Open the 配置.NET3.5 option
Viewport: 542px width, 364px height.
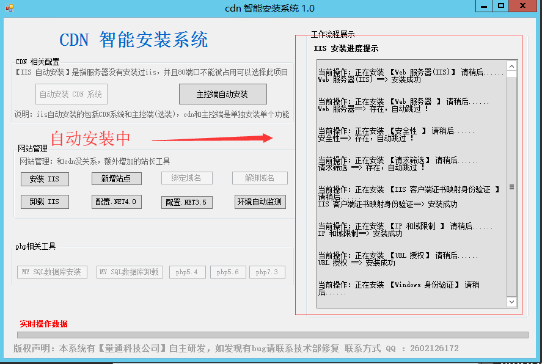tap(186, 202)
